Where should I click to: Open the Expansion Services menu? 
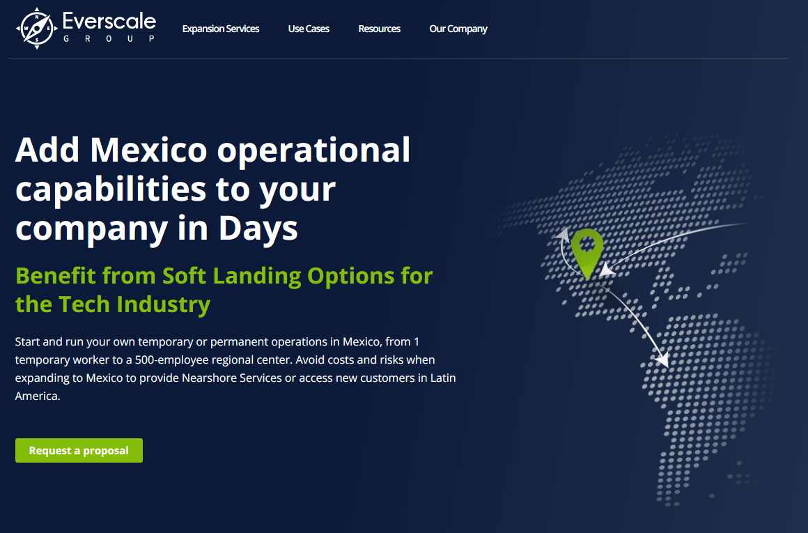(221, 29)
